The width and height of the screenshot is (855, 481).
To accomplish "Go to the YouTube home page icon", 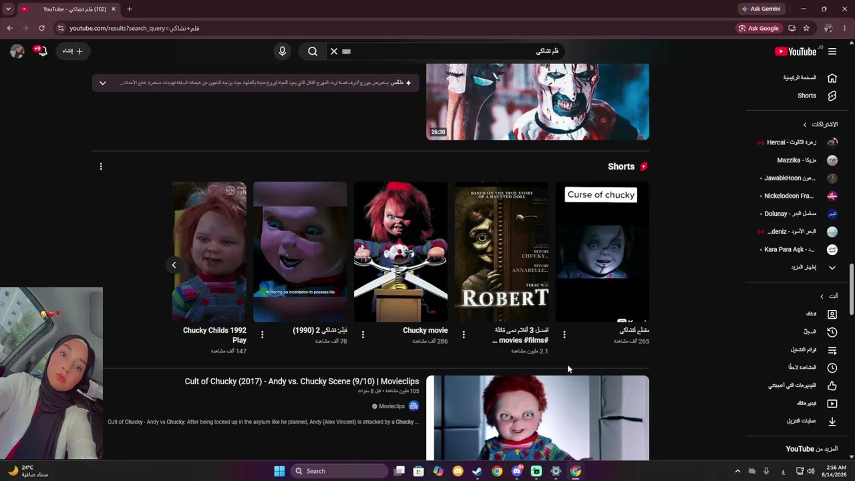I will (x=832, y=77).
